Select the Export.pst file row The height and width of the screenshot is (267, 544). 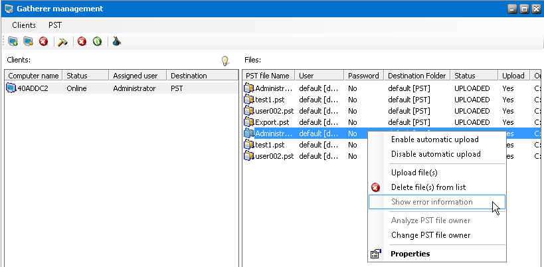pos(272,122)
